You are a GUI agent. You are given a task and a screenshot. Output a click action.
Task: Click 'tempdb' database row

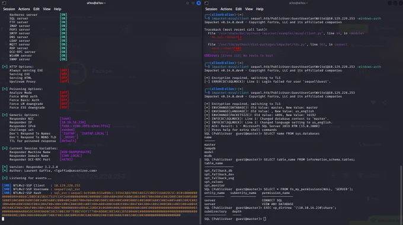click(x=210, y=149)
